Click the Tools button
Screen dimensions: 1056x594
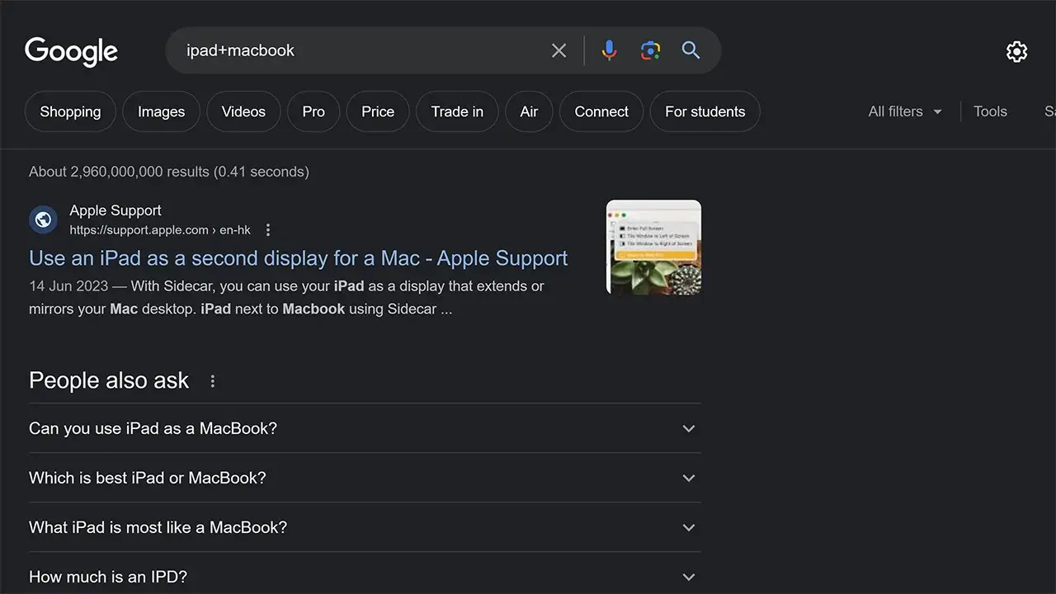pos(990,111)
